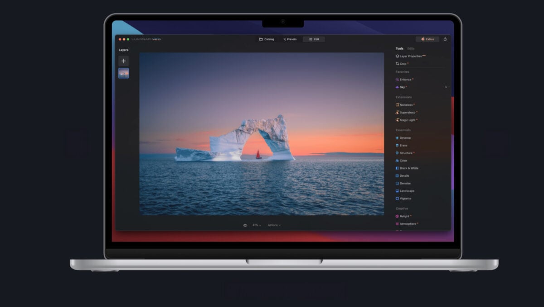Image resolution: width=544 pixels, height=307 pixels.
Task: Open the Develop tool
Action: [403, 138]
